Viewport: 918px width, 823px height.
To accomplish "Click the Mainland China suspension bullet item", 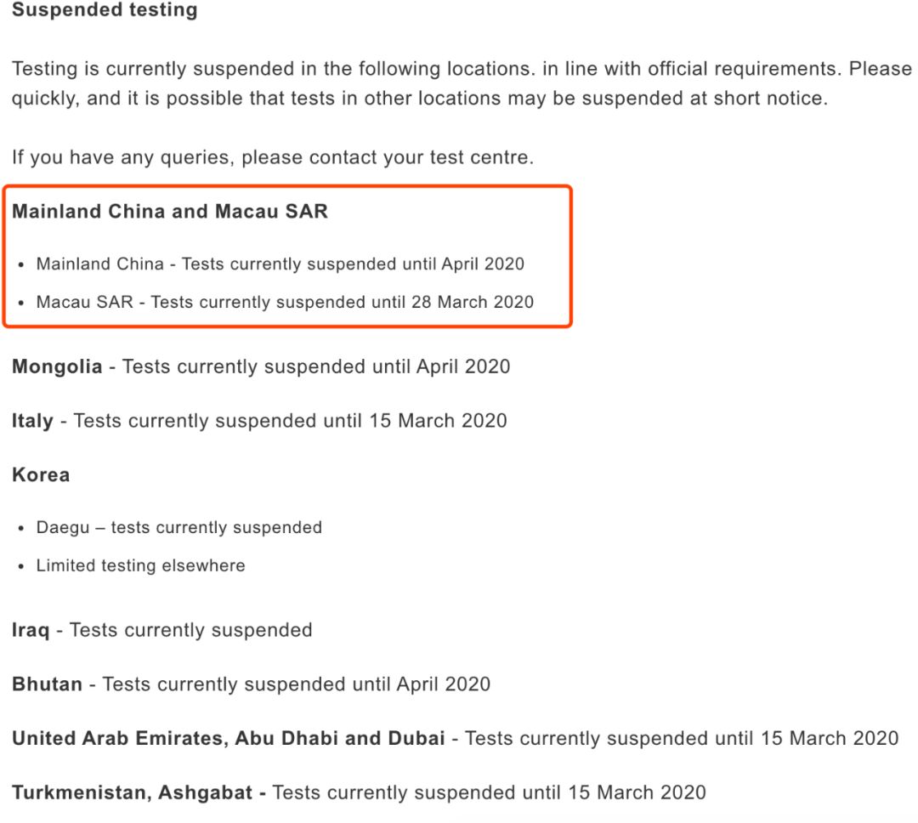I will (280, 264).
